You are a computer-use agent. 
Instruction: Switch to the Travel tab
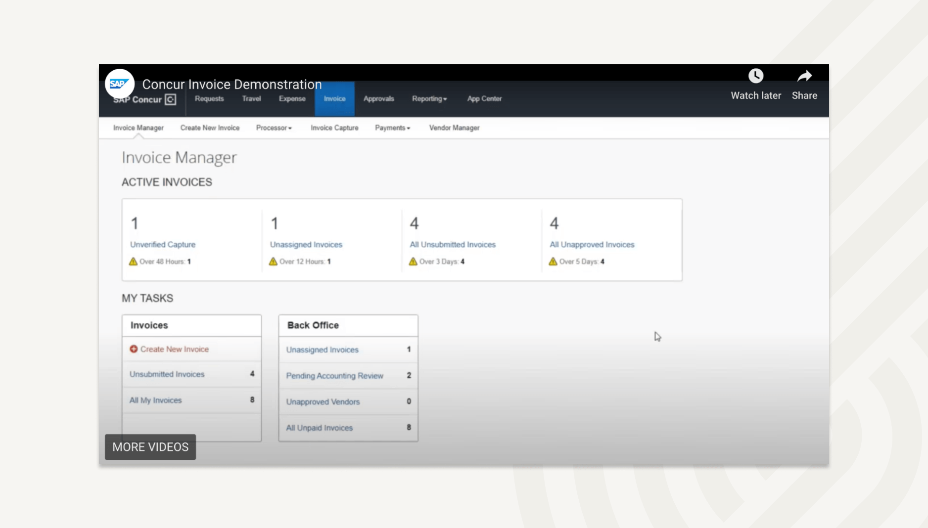pyautogui.click(x=251, y=99)
